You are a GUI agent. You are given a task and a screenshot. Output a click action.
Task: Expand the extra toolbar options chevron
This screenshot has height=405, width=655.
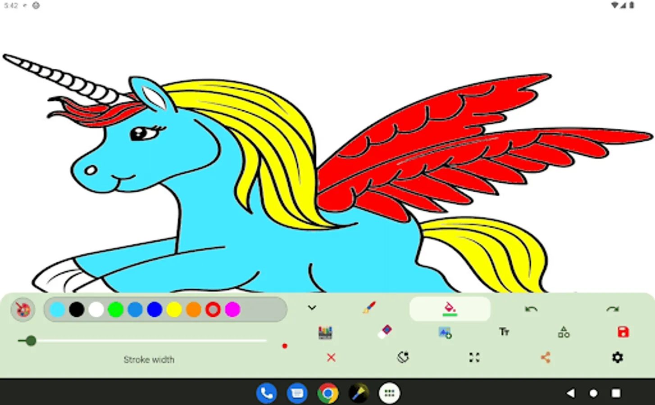pyautogui.click(x=312, y=308)
